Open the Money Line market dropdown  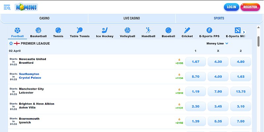[x=217, y=44]
